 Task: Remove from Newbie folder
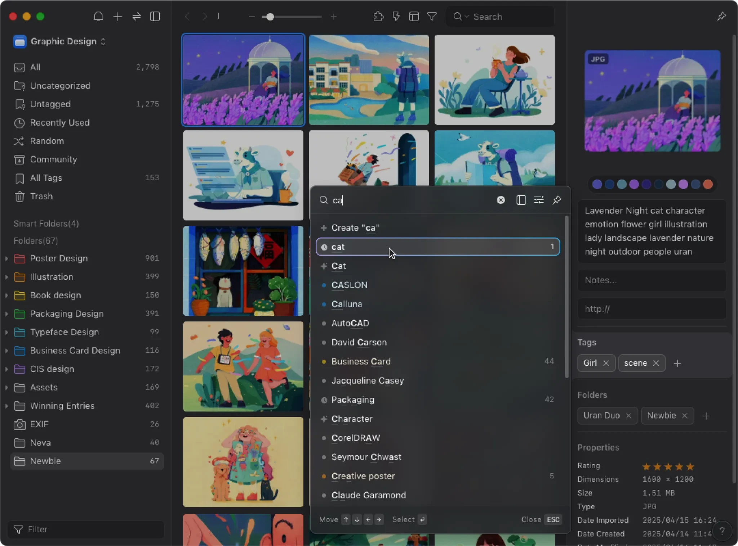[685, 416]
